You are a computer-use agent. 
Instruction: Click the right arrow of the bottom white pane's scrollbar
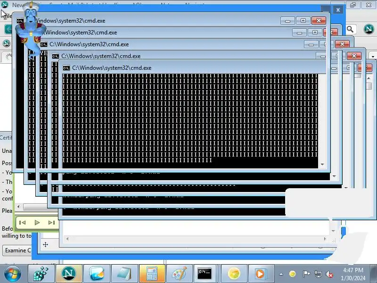coord(325,239)
